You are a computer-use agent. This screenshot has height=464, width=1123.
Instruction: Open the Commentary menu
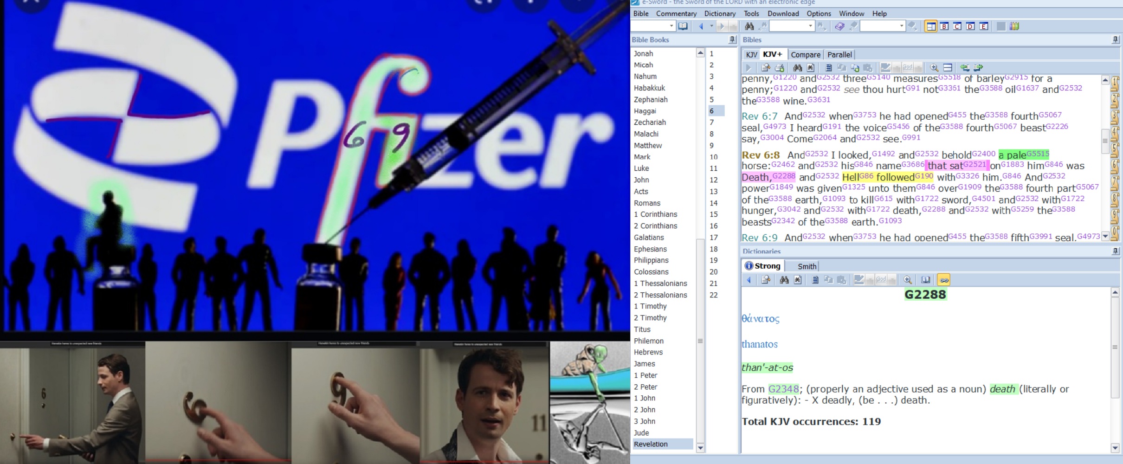pyautogui.click(x=676, y=13)
